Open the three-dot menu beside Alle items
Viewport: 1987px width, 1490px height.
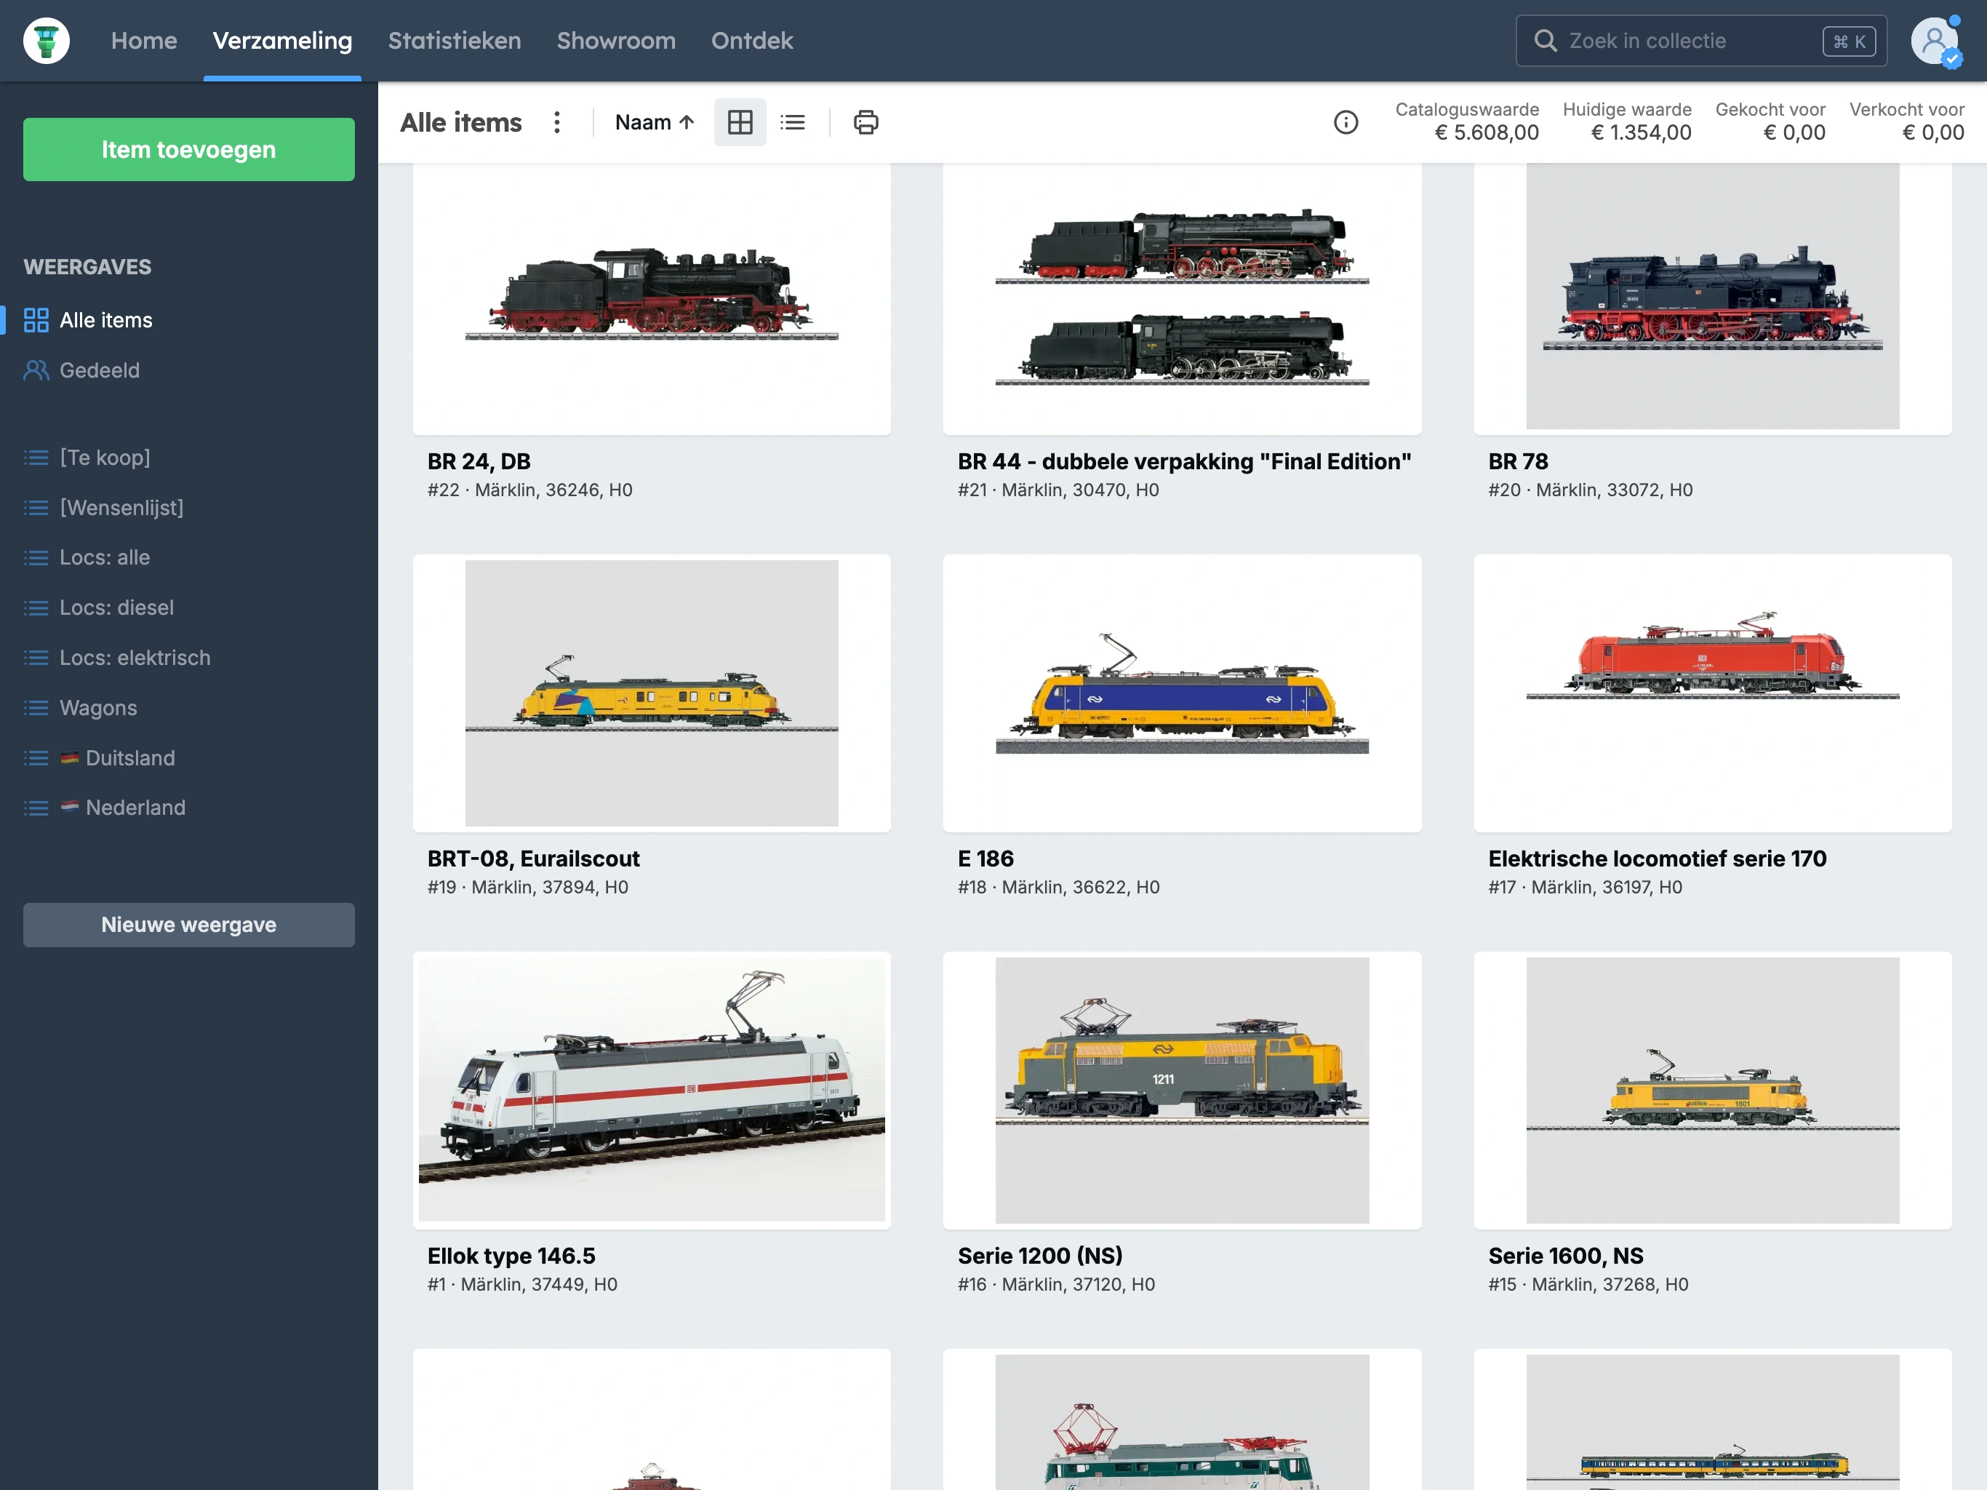coord(557,122)
